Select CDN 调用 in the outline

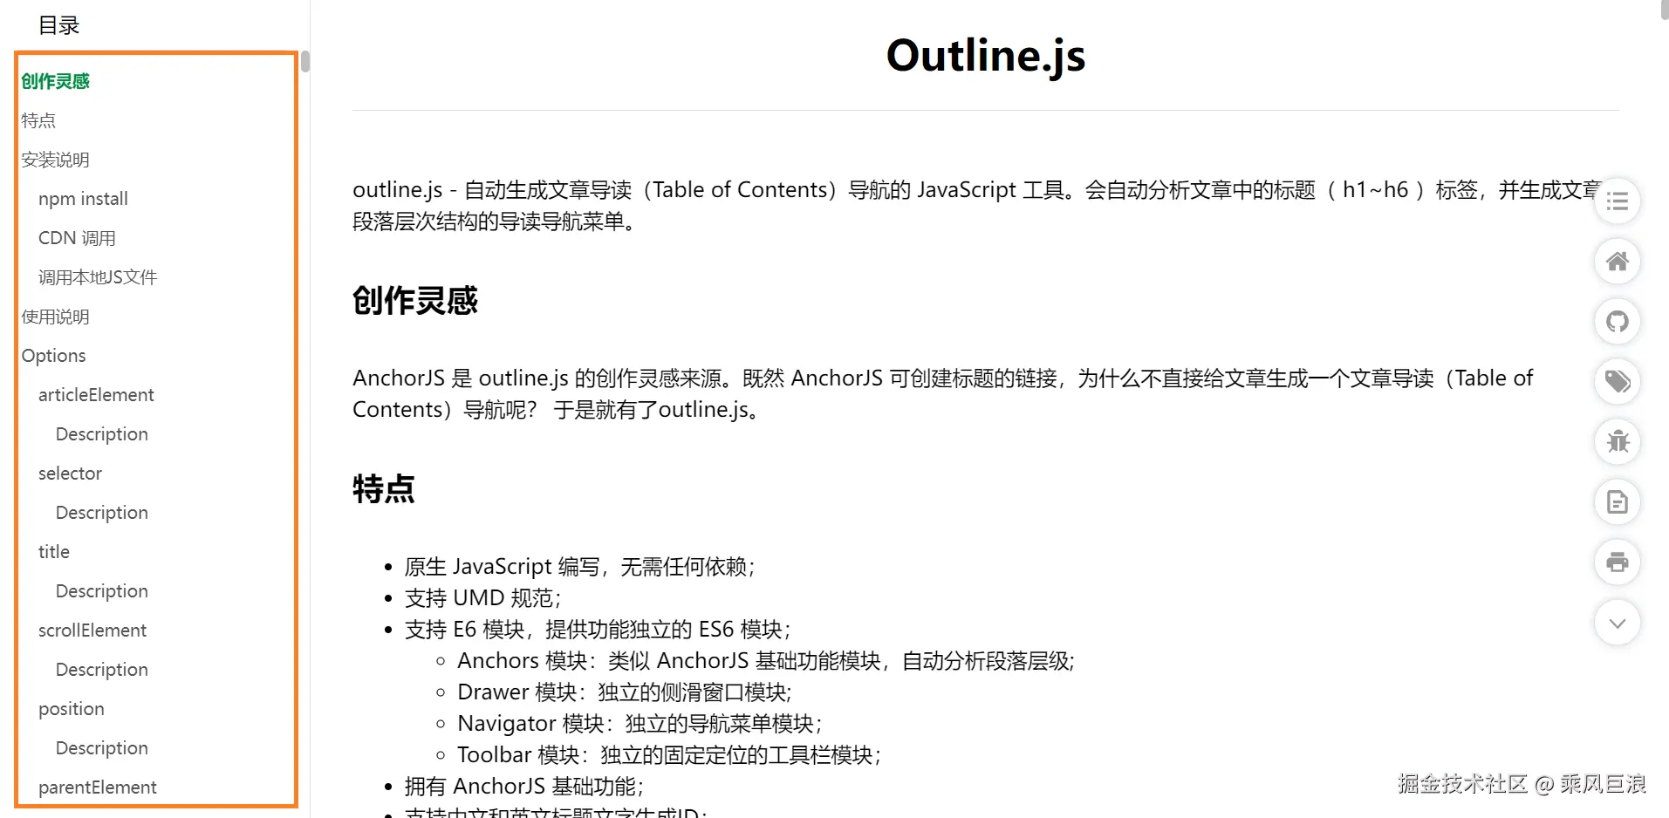[x=77, y=238]
